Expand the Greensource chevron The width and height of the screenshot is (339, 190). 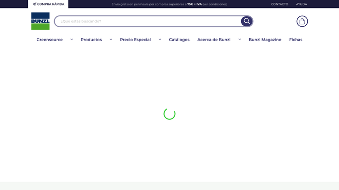[71, 40]
